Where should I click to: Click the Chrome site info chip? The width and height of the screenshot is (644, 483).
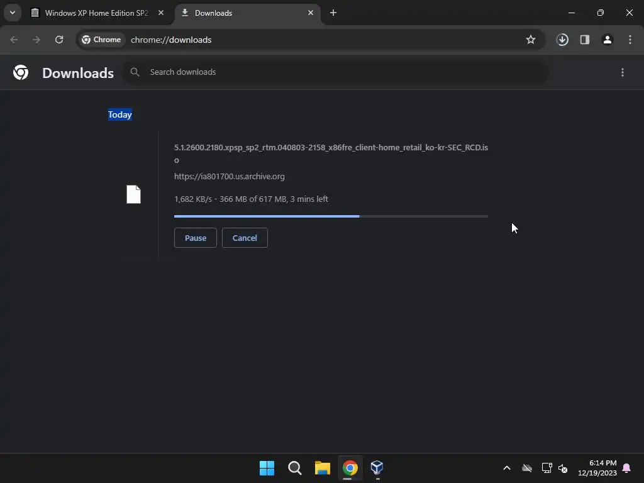[101, 40]
